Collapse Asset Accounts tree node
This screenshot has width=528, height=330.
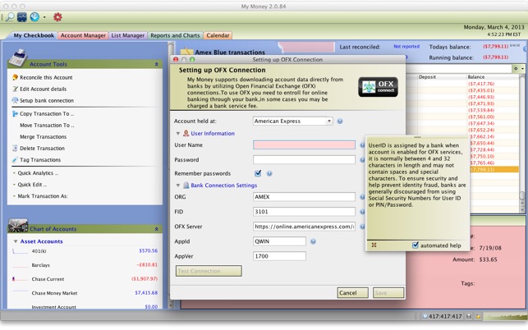(x=16, y=241)
